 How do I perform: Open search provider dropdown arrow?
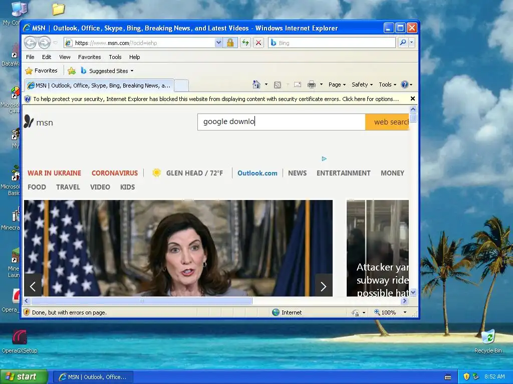point(412,43)
